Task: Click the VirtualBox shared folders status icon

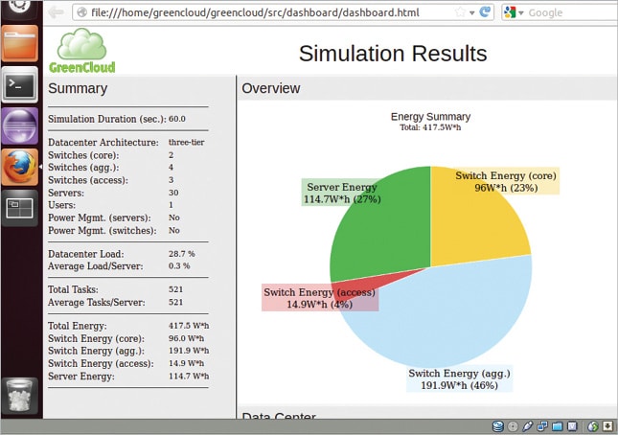Action: 558,426
